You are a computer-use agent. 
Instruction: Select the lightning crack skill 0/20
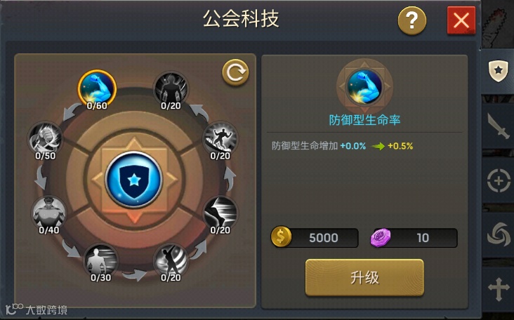click(x=220, y=213)
